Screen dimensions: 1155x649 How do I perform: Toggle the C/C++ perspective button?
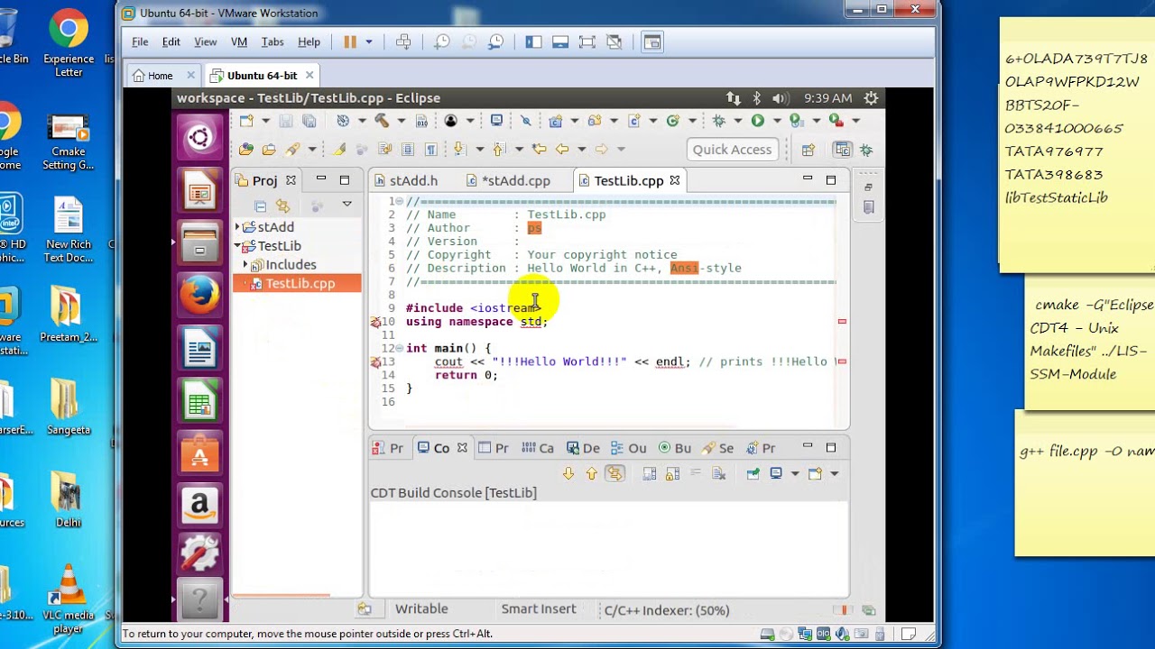[x=842, y=150]
